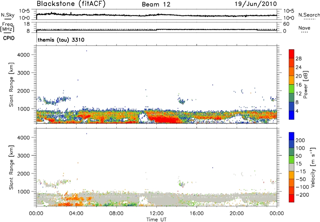Click the '12:00' time axis label
Screen dimensions: 320x222
pyautogui.click(x=156, y=214)
